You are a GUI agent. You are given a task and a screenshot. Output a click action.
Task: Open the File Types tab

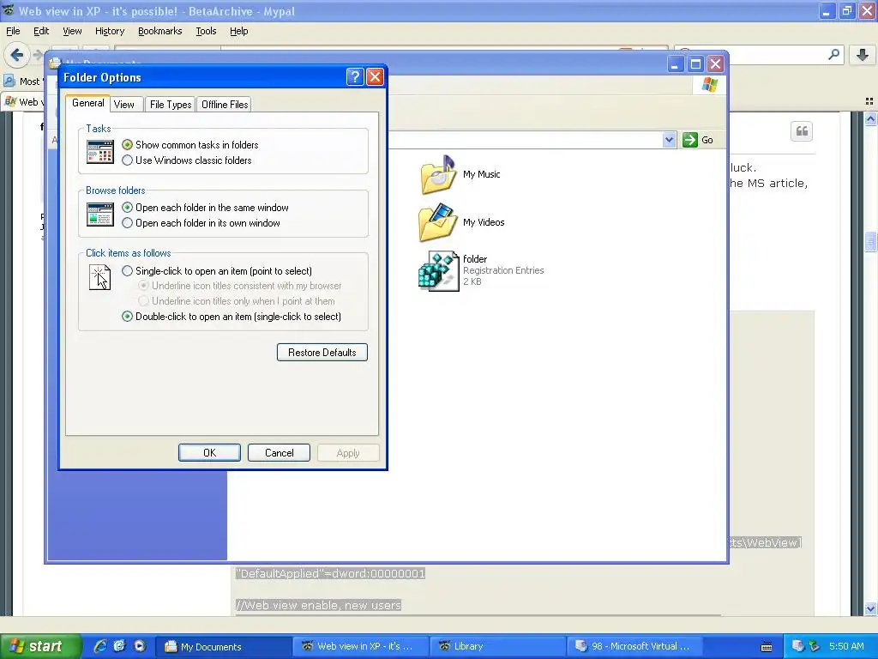click(x=171, y=104)
